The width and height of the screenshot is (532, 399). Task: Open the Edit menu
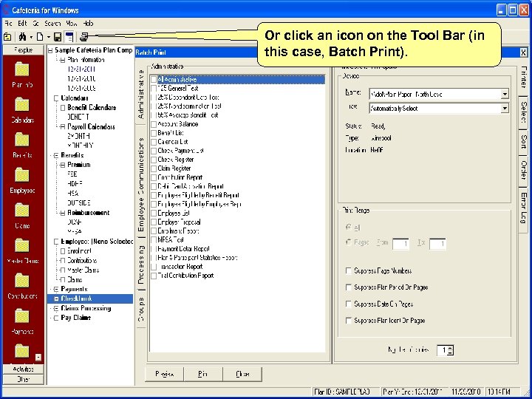point(22,24)
